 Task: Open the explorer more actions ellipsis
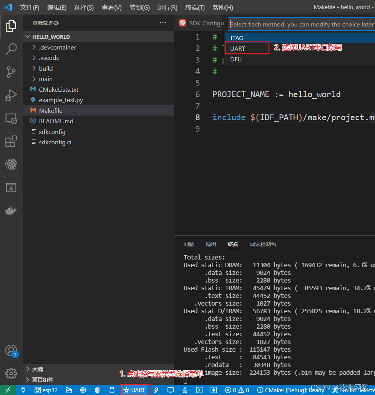(x=163, y=23)
